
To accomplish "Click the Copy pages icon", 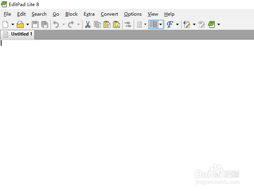I will [97, 24].
